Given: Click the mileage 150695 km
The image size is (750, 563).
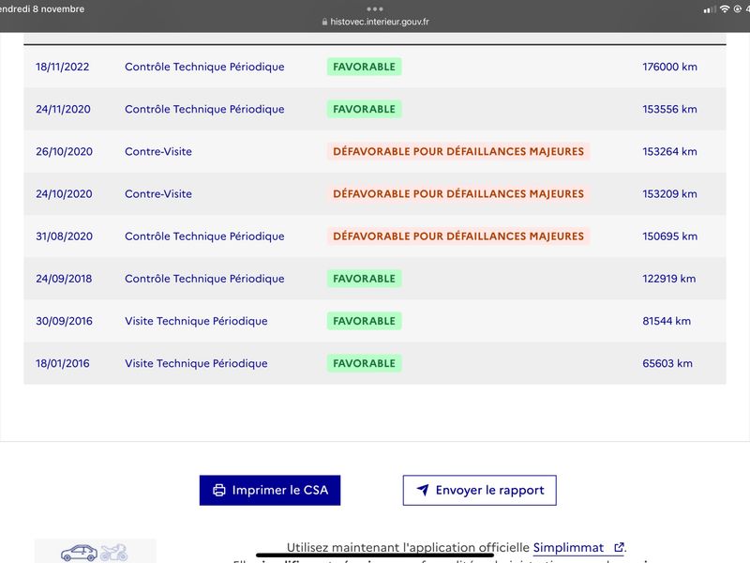Looking at the screenshot, I should click(669, 236).
